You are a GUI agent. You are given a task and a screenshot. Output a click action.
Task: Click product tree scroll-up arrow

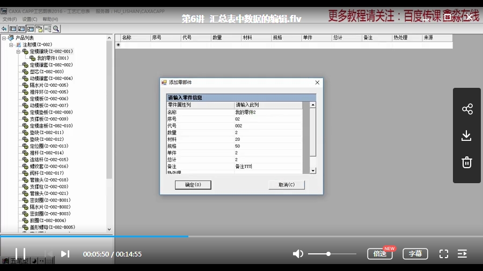pyautogui.click(x=109, y=38)
